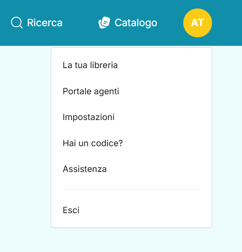Open Impostazioni from the account menu
The width and height of the screenshot is (242, 252).
(89, 117)
